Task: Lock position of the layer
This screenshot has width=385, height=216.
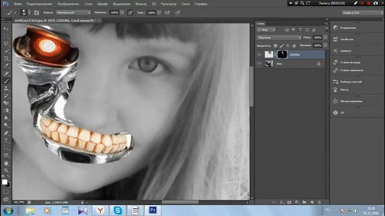Action: 288,46
